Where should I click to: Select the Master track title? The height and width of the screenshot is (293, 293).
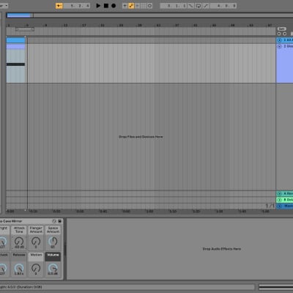[x=288, y=206]
